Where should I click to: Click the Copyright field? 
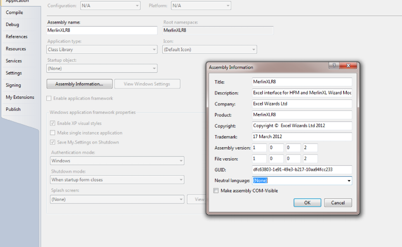302,126
